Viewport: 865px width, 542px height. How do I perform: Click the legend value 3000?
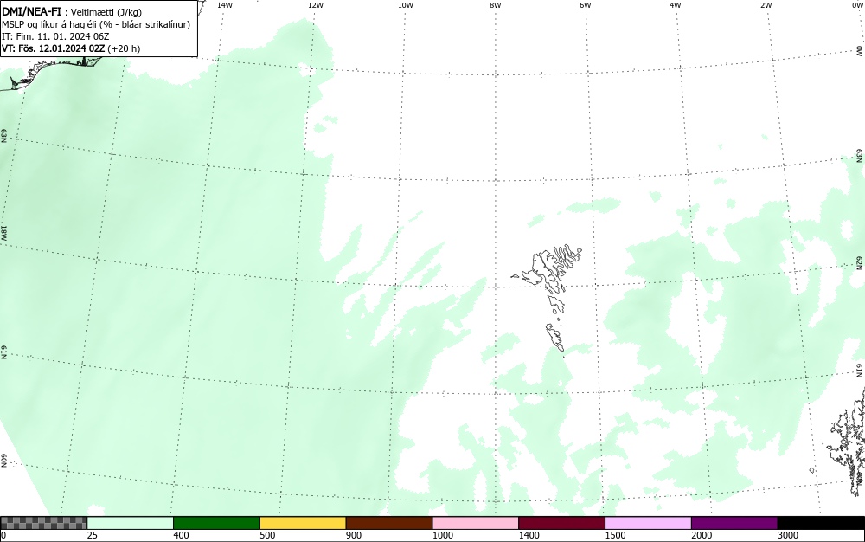(x=788, y=535)
